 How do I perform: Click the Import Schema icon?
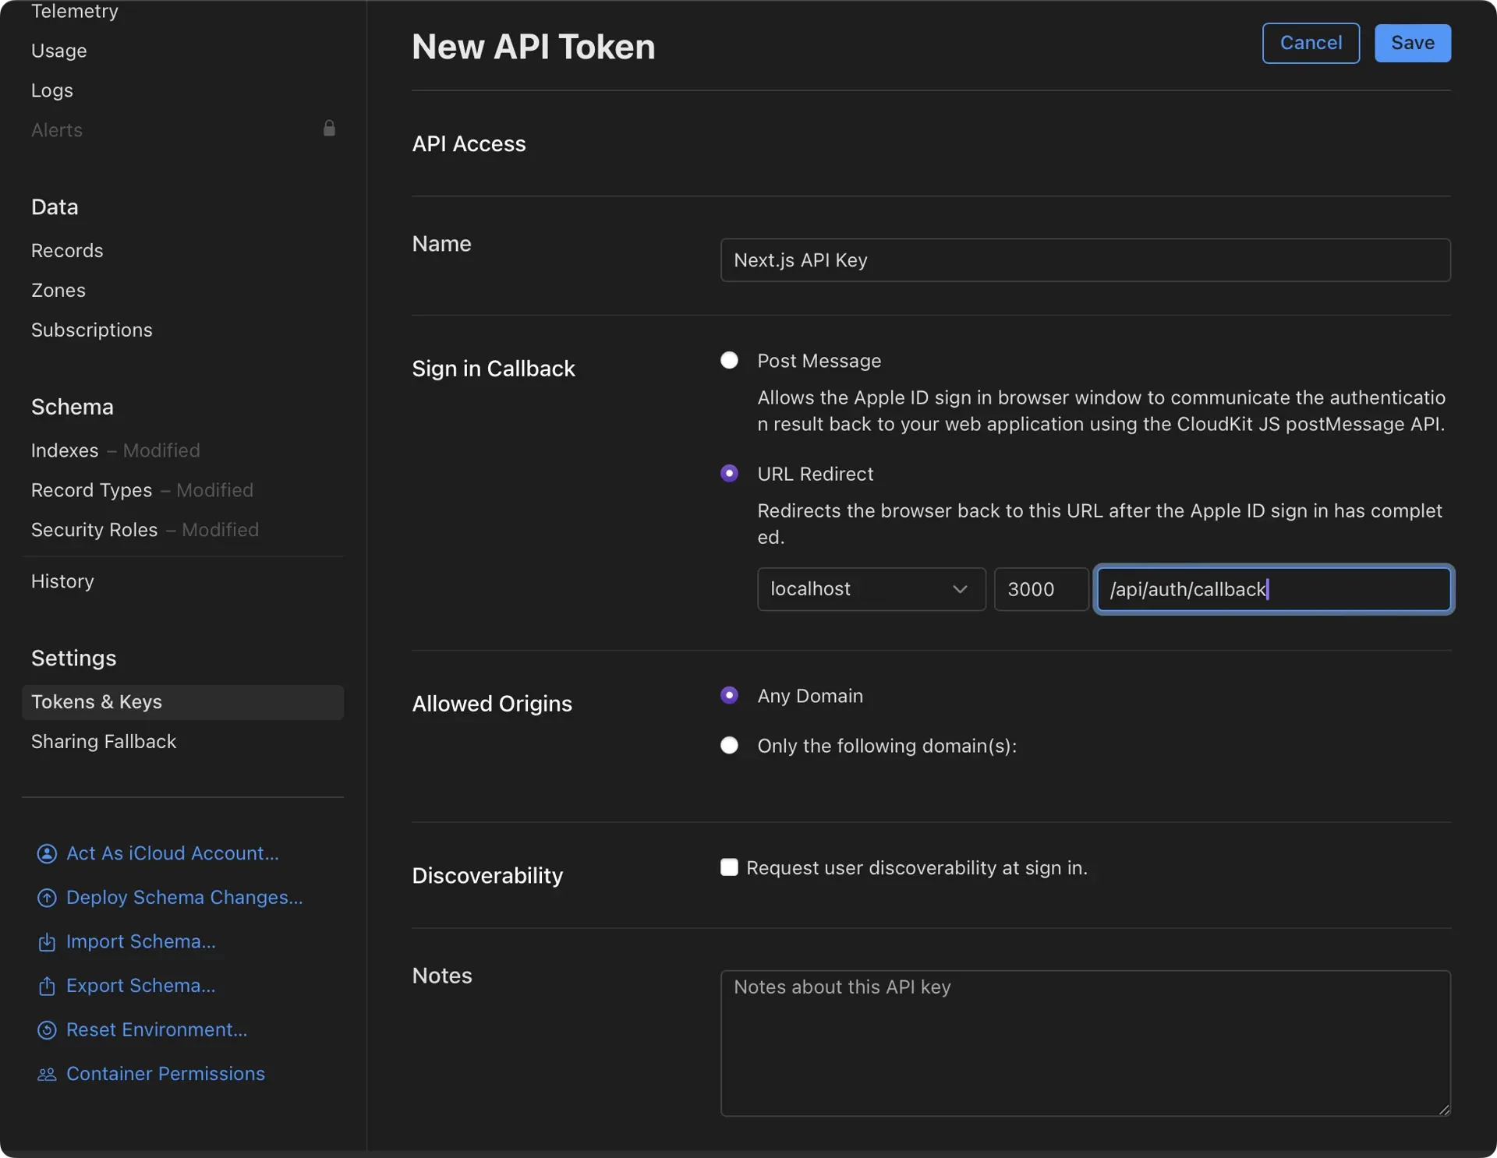[47, 942]
